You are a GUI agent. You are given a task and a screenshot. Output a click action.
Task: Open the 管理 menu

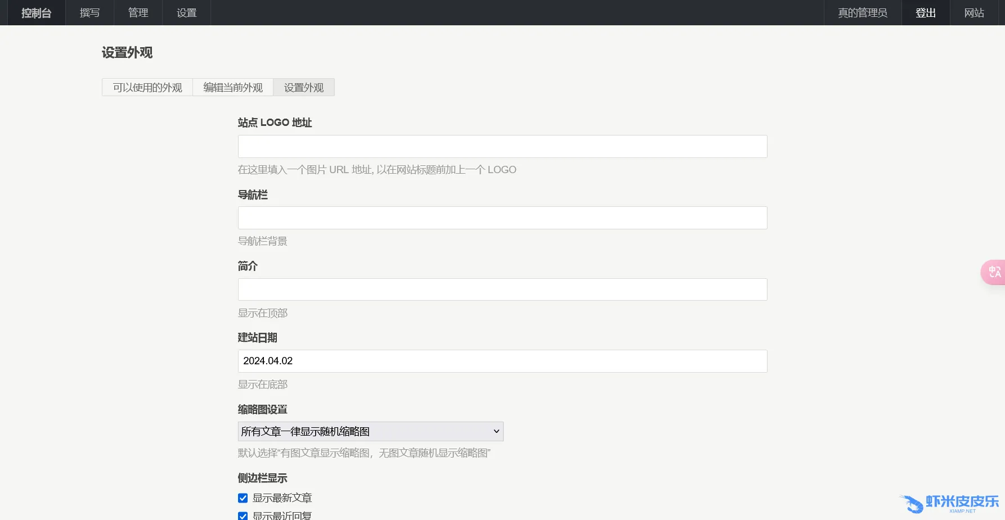click(x=138, y=13)
